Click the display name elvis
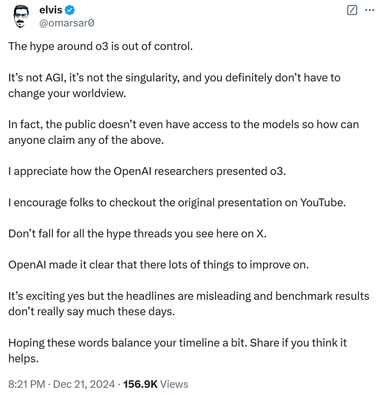 (51, 10)
